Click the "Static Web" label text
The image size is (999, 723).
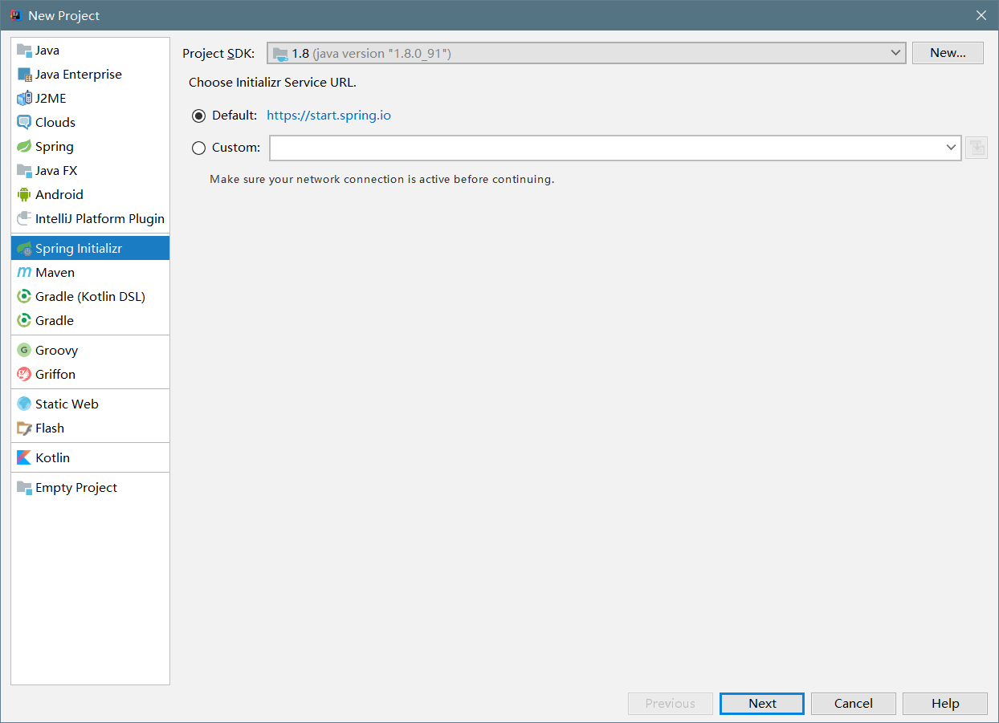point(67,404)
